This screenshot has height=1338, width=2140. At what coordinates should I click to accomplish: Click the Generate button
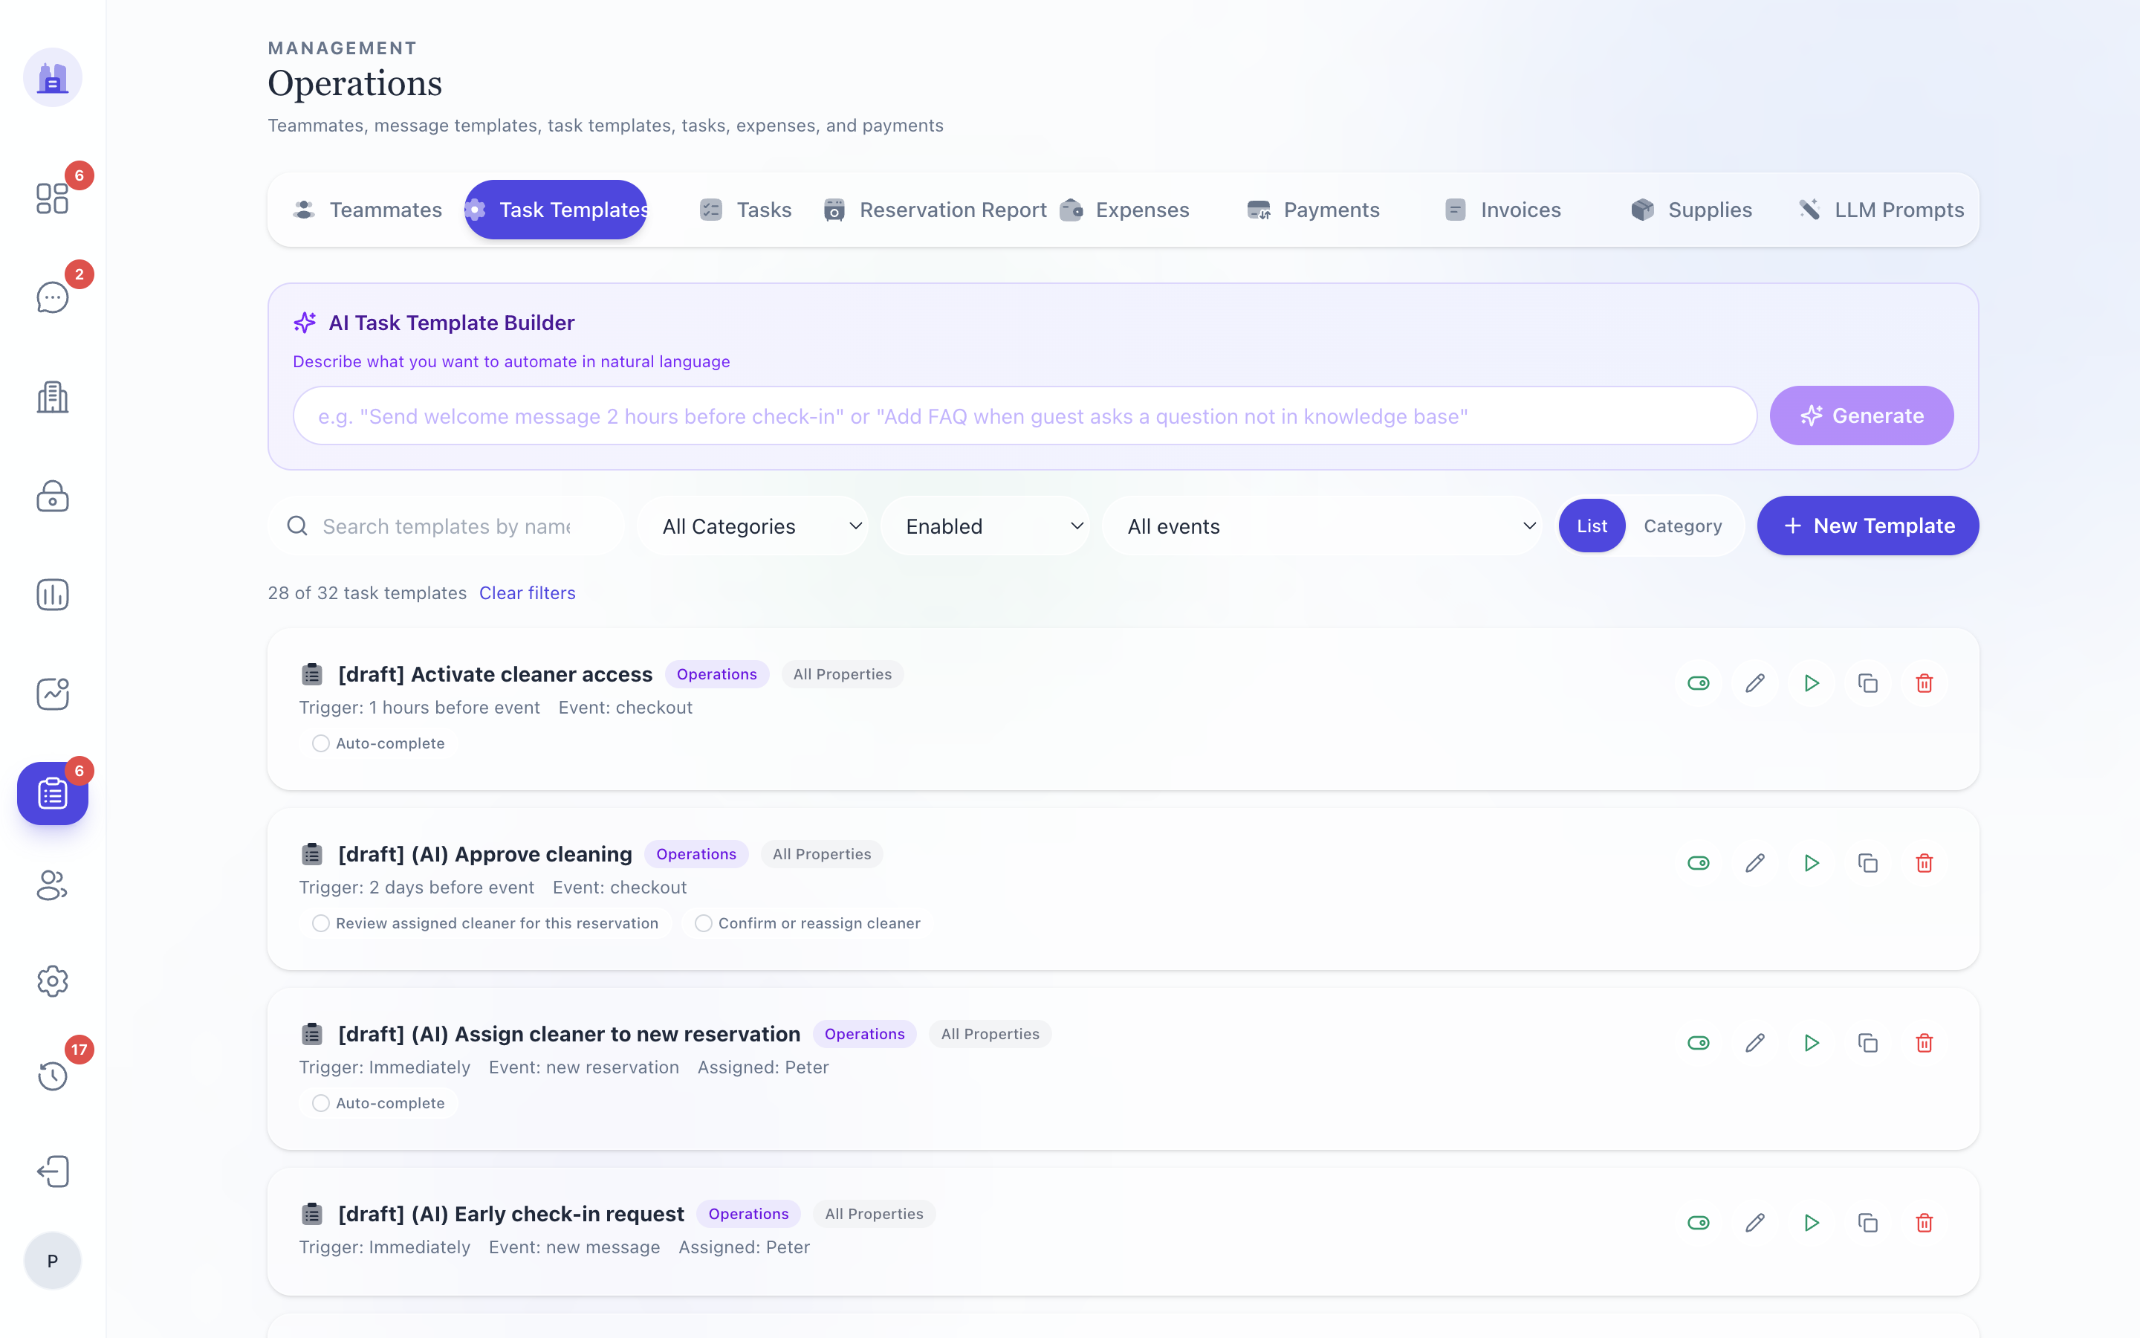(x=1861, y=415)
